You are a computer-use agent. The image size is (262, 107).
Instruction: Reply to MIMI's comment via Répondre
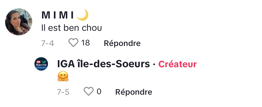click(122, 43)
